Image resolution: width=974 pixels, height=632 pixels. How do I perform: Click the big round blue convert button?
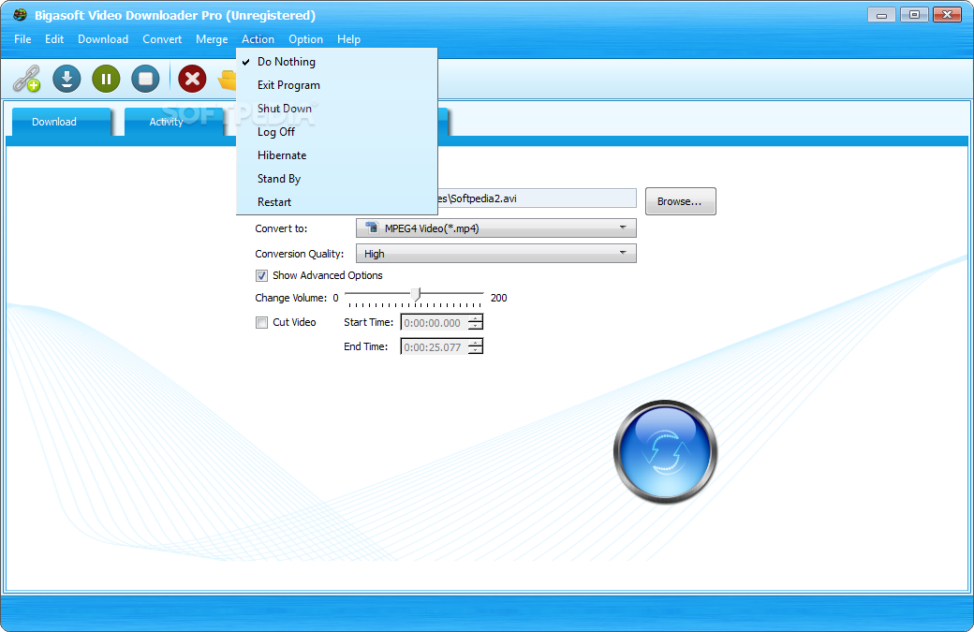(x=665, y=452)
